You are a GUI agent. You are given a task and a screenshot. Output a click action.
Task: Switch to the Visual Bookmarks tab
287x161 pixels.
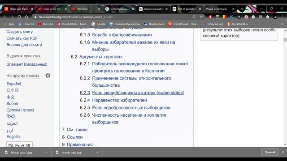[x=216, y=9]
